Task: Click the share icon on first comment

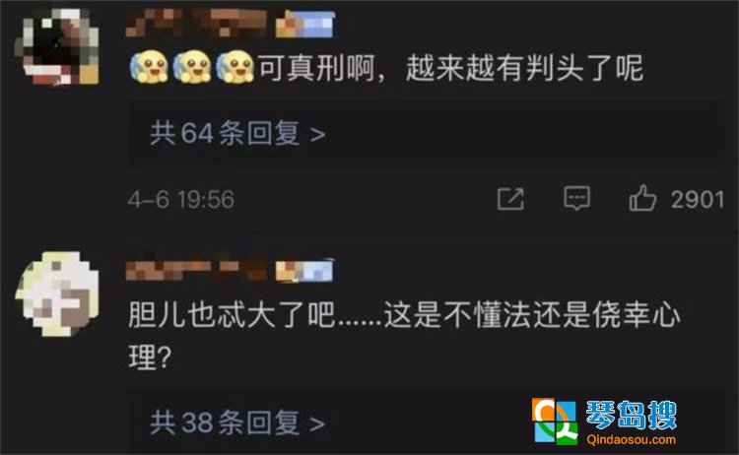Action: [x=510, y=199]
